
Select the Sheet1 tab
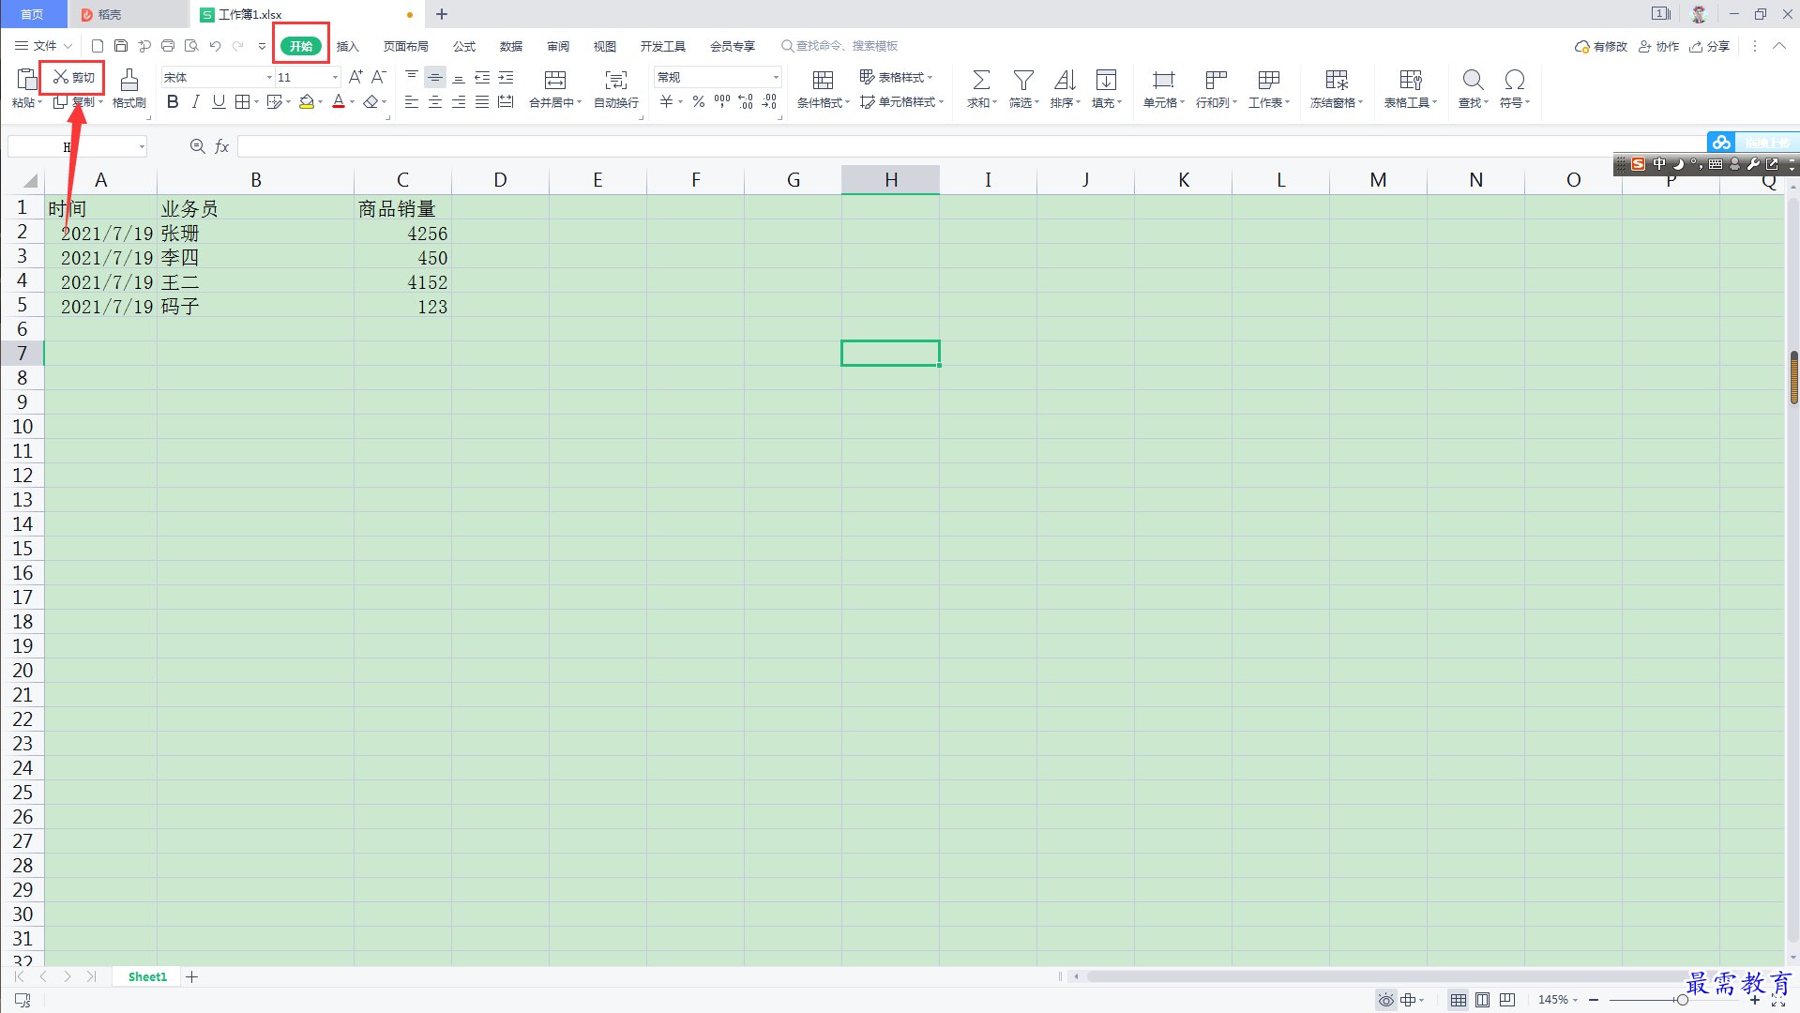147,976
